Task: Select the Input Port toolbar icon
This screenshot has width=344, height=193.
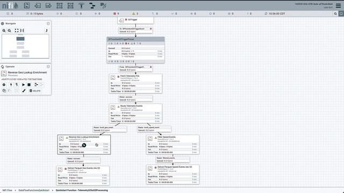Action: (x=38, y=5)
